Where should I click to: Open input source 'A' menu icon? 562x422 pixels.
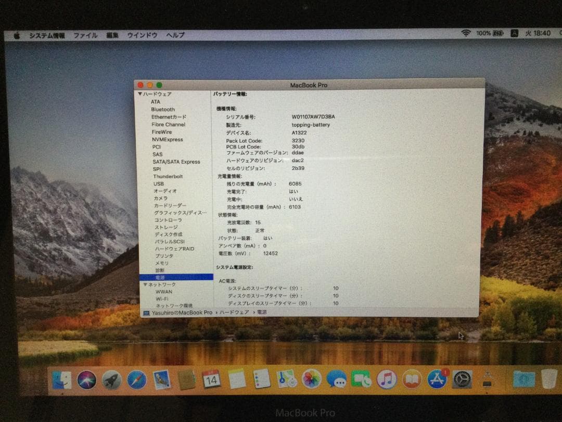tap(514, 33)
